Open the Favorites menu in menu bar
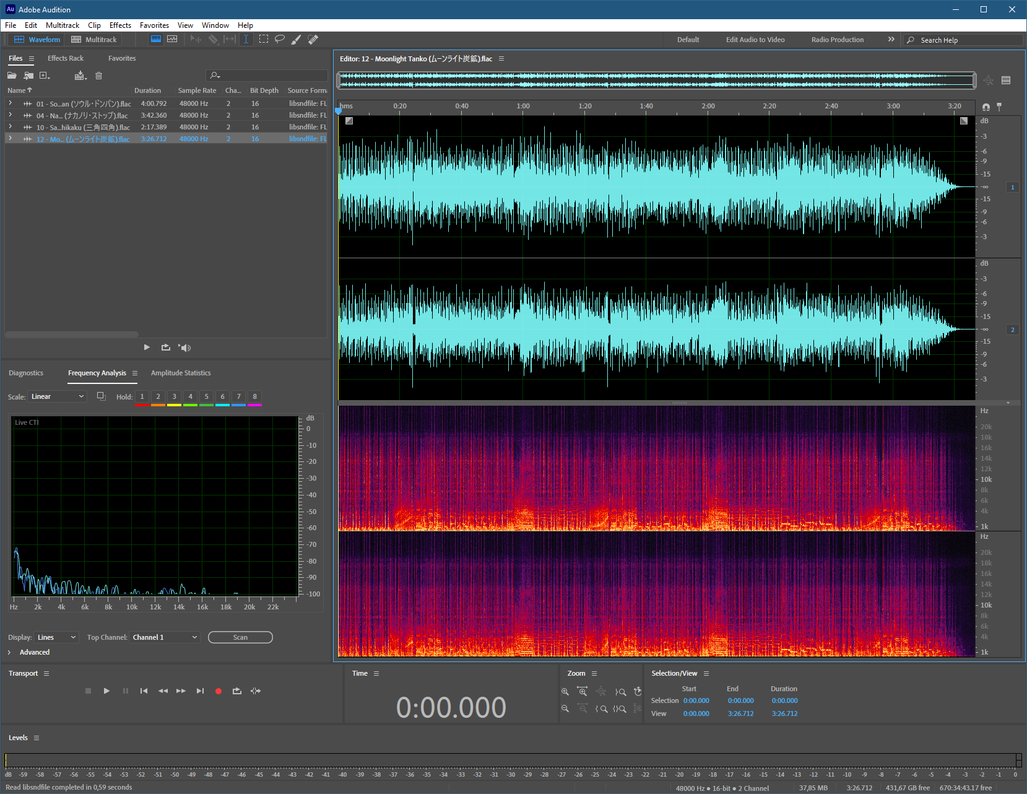The height and width of the screenshot is (794, 1027). coord(154,25)
